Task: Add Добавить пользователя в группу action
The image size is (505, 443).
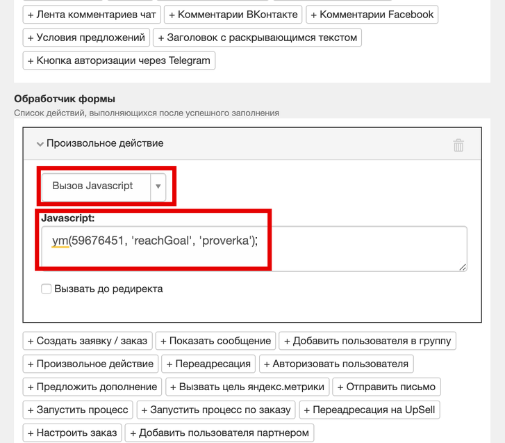Action: (x=367, y=341)
